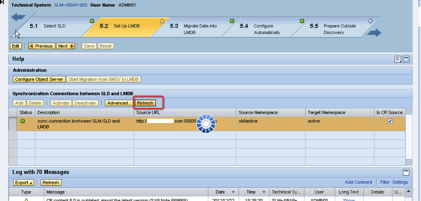Screen dimensions: 421x201
Task: Click the left roadmap back arrow
Action: (18, 18)
